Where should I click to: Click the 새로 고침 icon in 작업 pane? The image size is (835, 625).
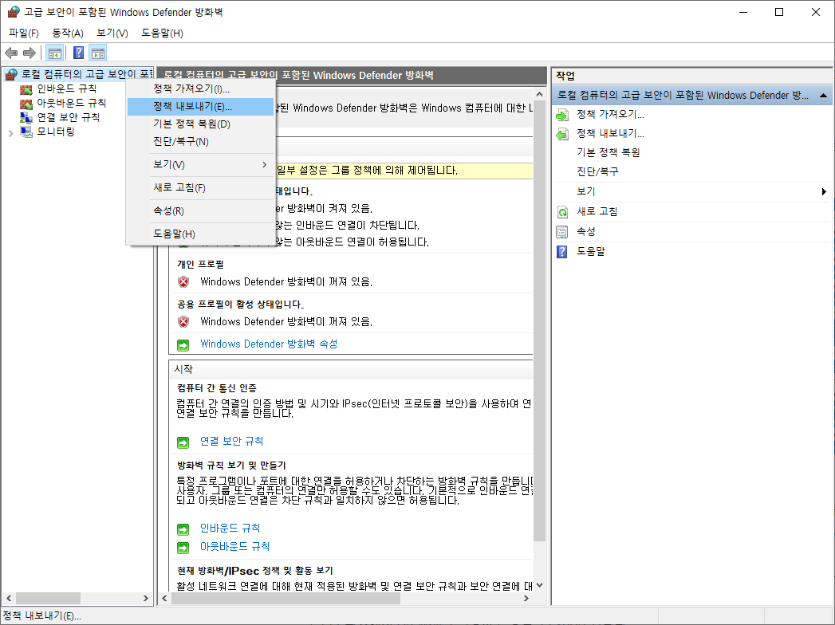[562, 212]
